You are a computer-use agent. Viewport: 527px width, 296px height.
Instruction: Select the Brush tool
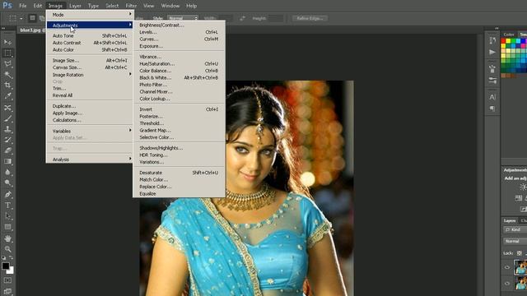click(7, 118)
